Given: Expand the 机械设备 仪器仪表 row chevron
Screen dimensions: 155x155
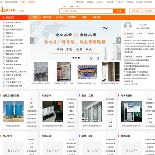Looking at the screenshot, I should click(x=26, y=22).
